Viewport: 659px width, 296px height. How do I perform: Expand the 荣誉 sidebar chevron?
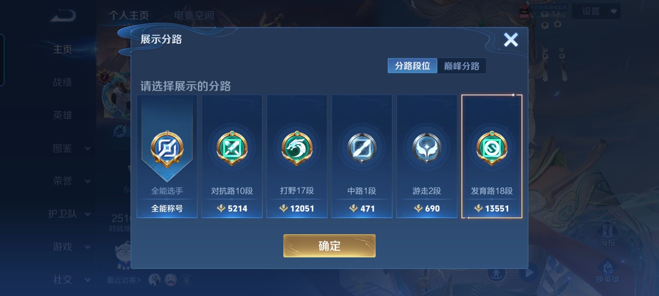tap(88, 181)
